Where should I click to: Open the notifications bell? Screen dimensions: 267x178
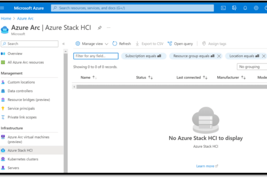pyautogui.click(x=245, y=8)
